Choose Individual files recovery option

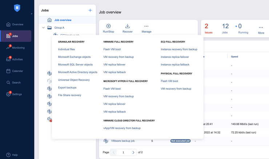67,49
